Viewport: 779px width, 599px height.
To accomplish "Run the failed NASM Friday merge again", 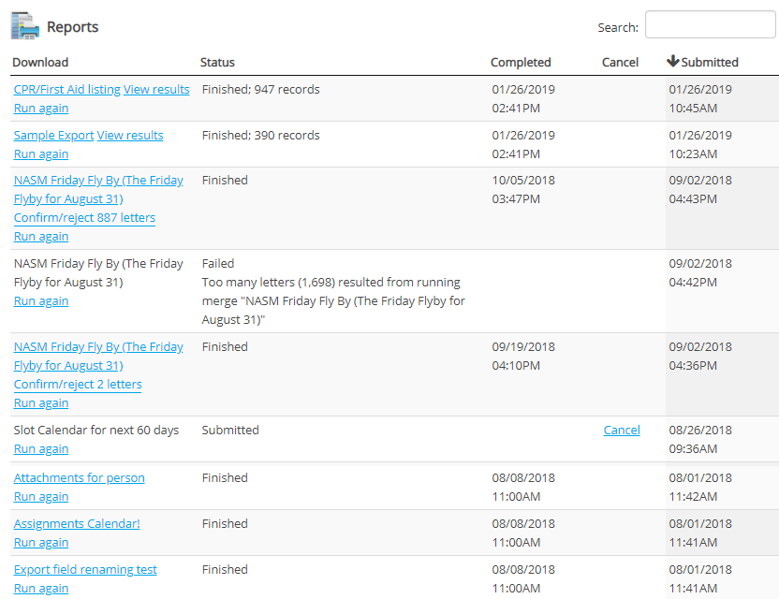I will [x=41, y=301].
